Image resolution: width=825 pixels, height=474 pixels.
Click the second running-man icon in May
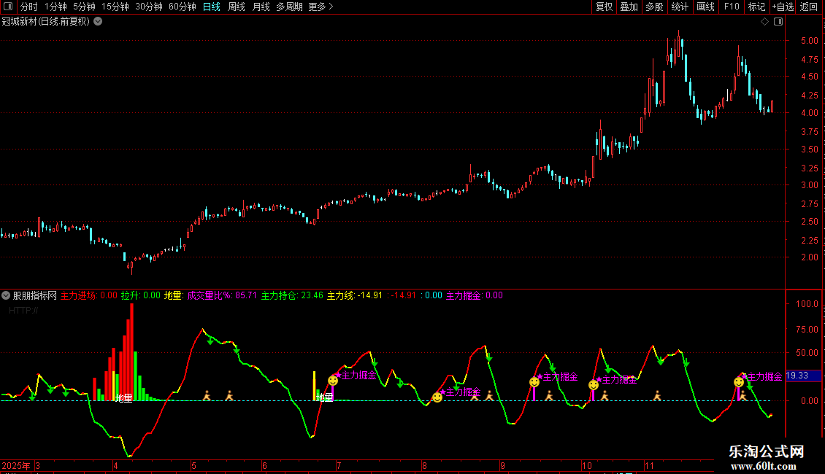[229, 395]
